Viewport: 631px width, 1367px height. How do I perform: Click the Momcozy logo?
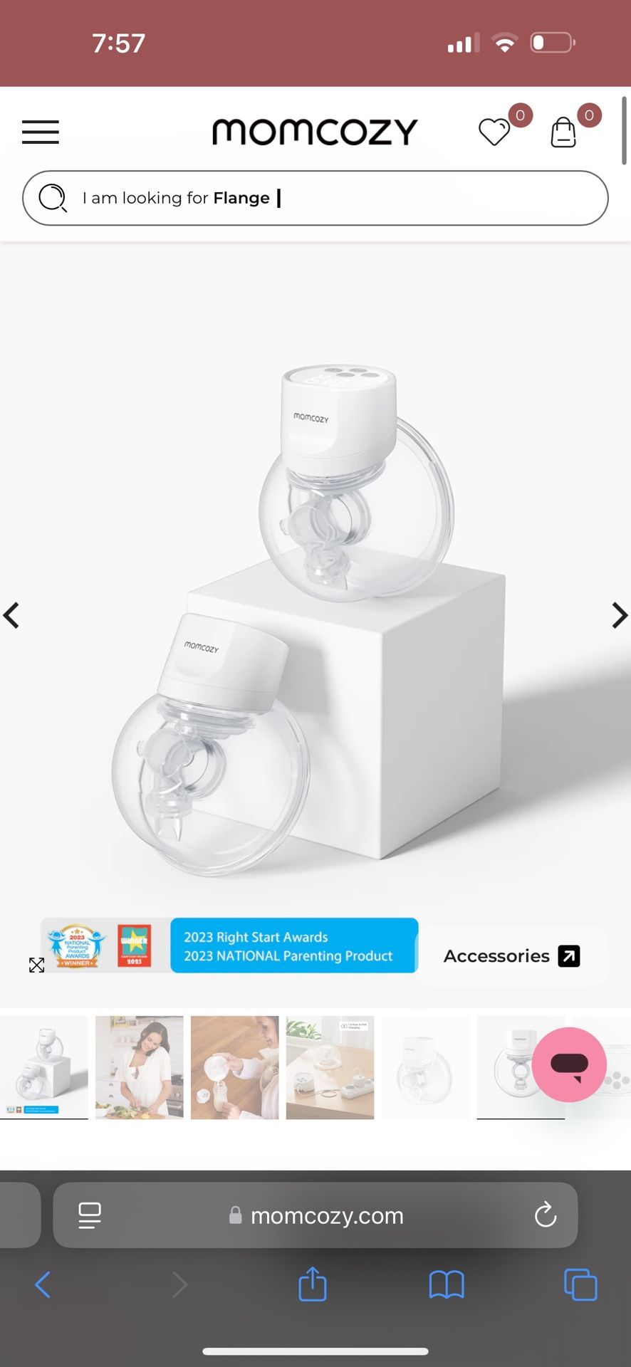(315, 132)
